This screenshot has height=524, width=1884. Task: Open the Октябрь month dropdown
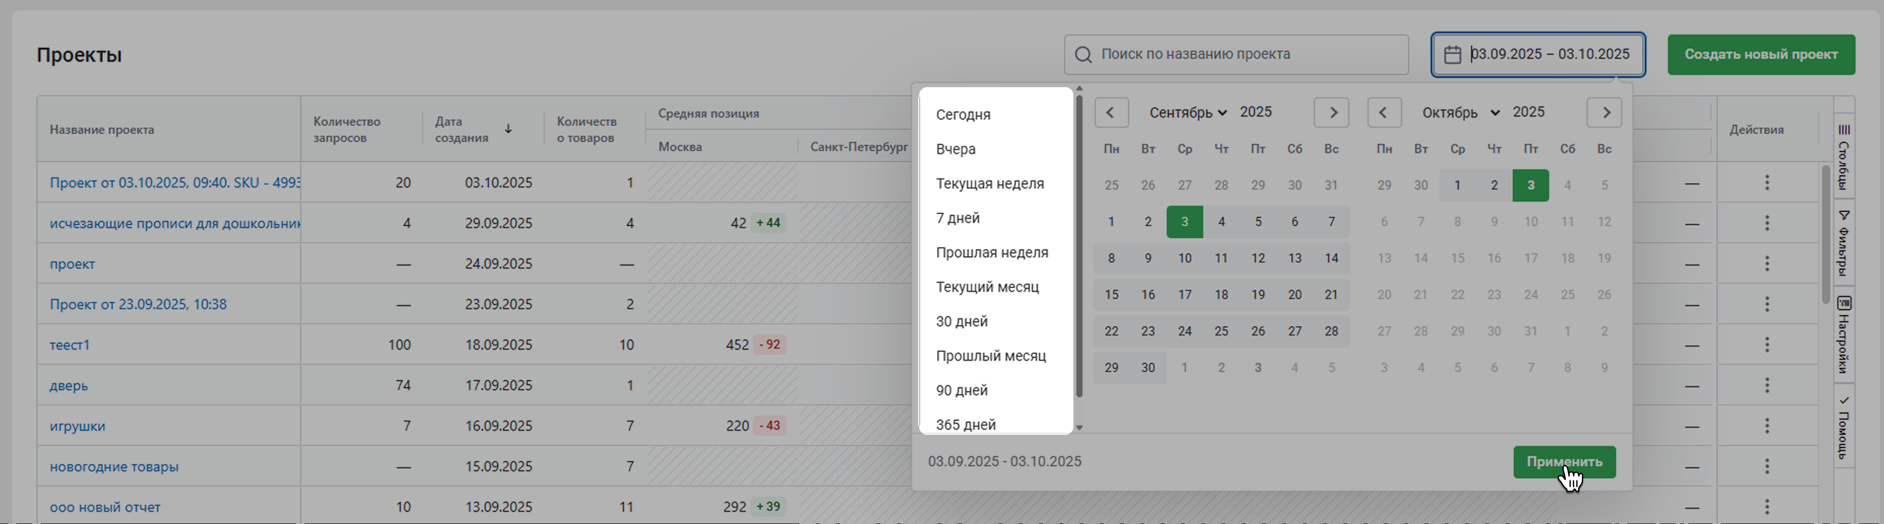tap(1460, 113)
